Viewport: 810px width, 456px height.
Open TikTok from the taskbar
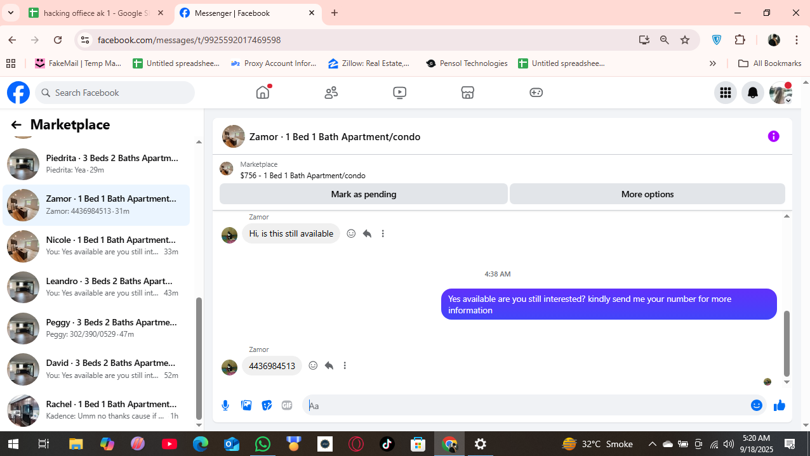[x=387, y=444]
